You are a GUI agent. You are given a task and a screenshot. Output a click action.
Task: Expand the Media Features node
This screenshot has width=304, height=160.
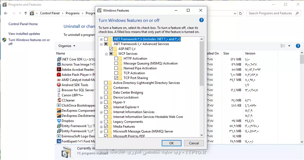coord(101,127)
